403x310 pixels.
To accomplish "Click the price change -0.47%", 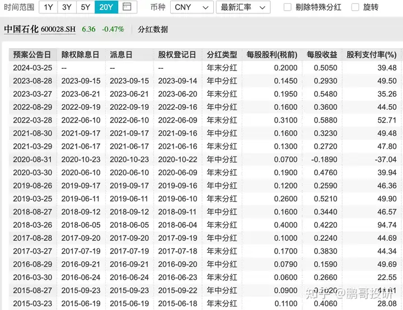I will point(113,29).
